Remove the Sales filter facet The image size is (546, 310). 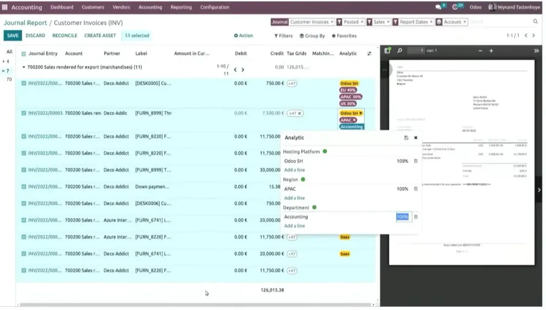389,22
